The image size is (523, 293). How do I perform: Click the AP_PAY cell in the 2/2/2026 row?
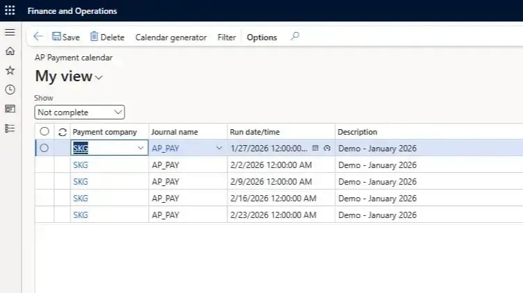[188, 165]
